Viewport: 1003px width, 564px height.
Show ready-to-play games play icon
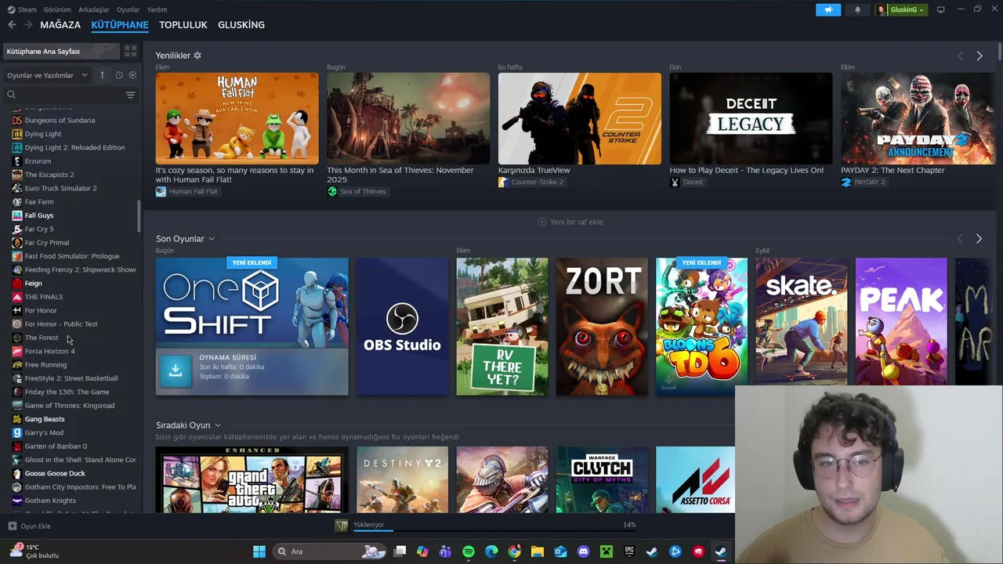pyautogui.click(x=132, y=75)
